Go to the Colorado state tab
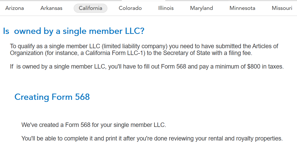Image resolution: width=297 pixels, height=159 pixels. tap(130, 8)
